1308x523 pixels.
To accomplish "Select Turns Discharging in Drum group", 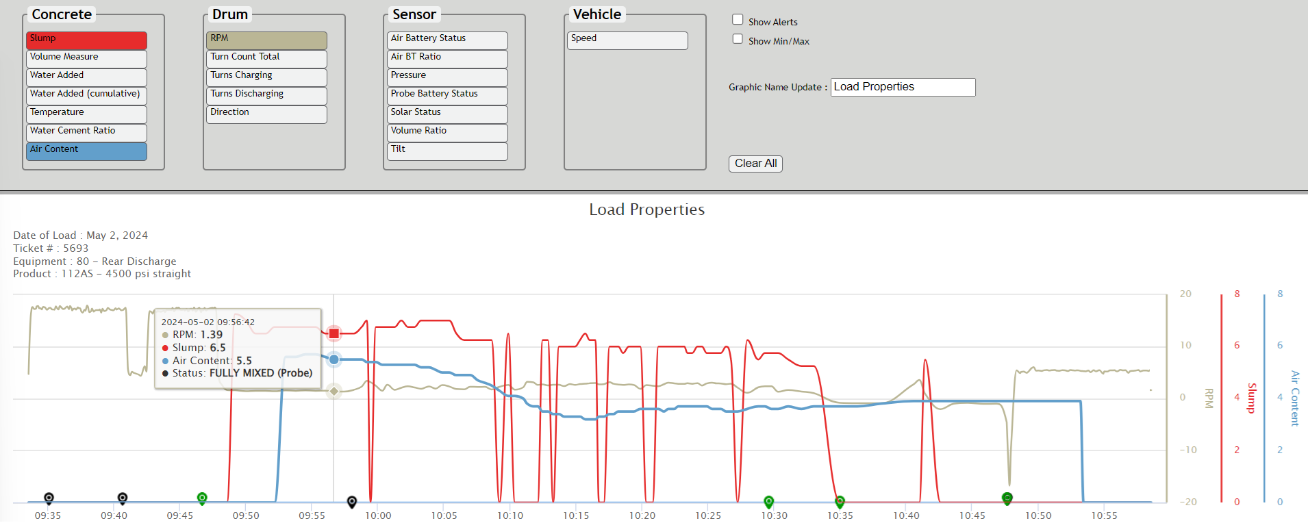I will 266,95.
